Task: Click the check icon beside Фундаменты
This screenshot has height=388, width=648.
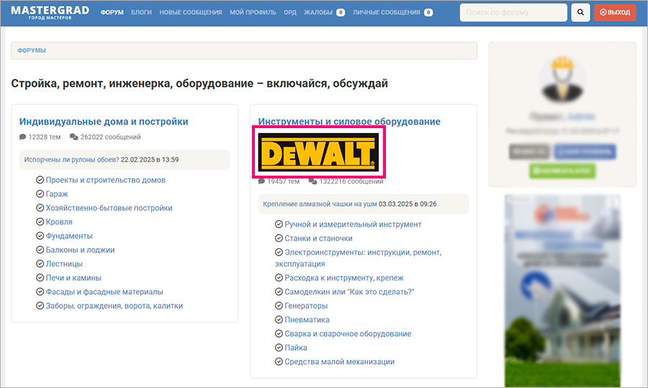Action: 40,235
